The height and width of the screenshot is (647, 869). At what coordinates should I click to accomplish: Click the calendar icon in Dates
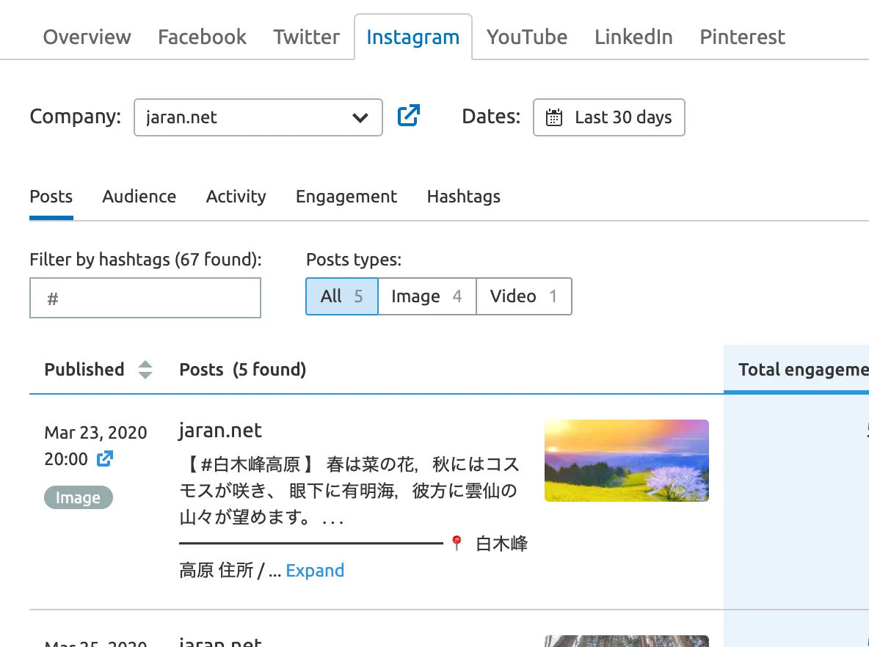[553, 117]
